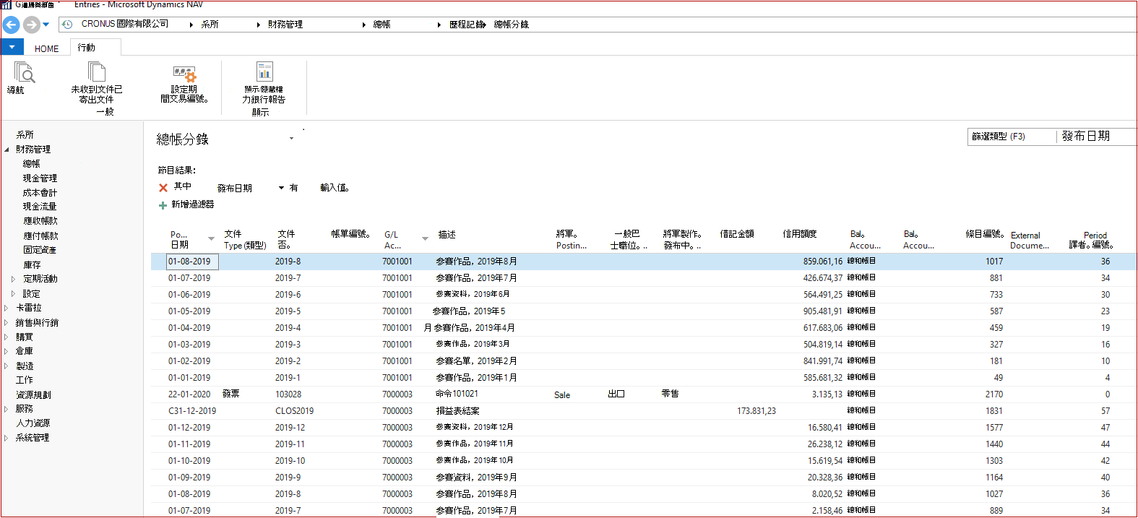Screen dimensions: 1138x518
Task: Open 現金管理 in the navigation pane
Action: (40, 178)
